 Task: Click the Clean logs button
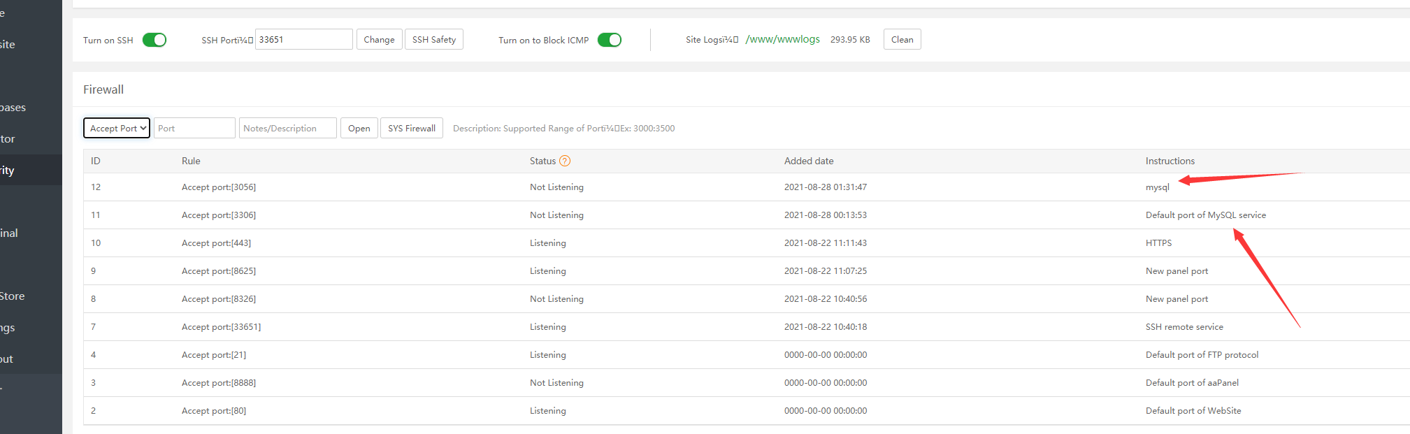[x=902, y=39]
